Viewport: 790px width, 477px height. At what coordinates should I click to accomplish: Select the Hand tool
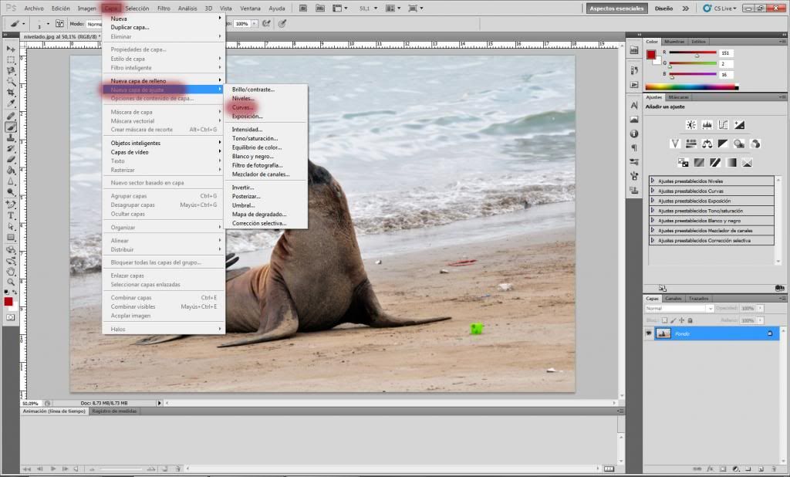(x=11, y=272)
